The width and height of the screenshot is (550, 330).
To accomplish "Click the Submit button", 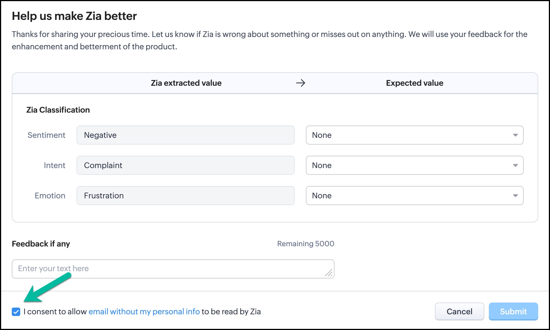I will [513, 312].
